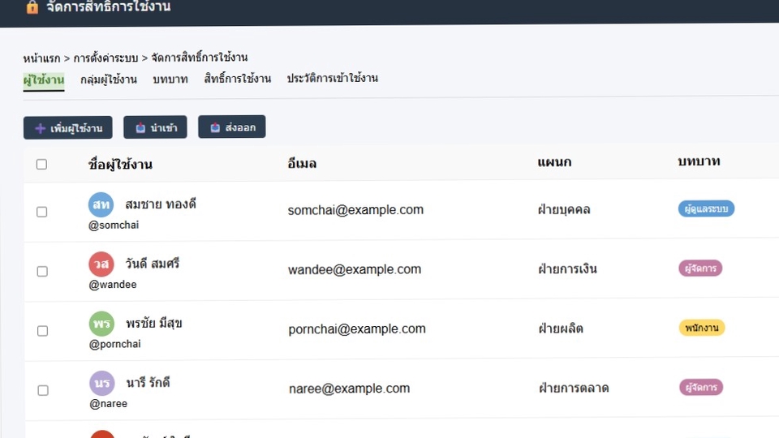Tick the select-all checkbox in the table header

pyautogui.click(x=41, y=165)
